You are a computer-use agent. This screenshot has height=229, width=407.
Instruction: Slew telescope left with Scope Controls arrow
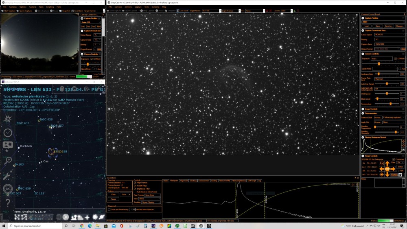tap(382, 169)
